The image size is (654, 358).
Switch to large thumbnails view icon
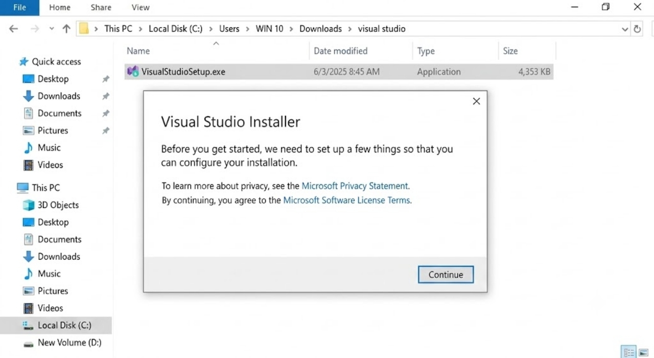(643, 352)
